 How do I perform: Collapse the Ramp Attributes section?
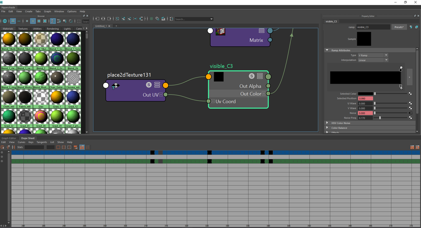coord(327,50)
